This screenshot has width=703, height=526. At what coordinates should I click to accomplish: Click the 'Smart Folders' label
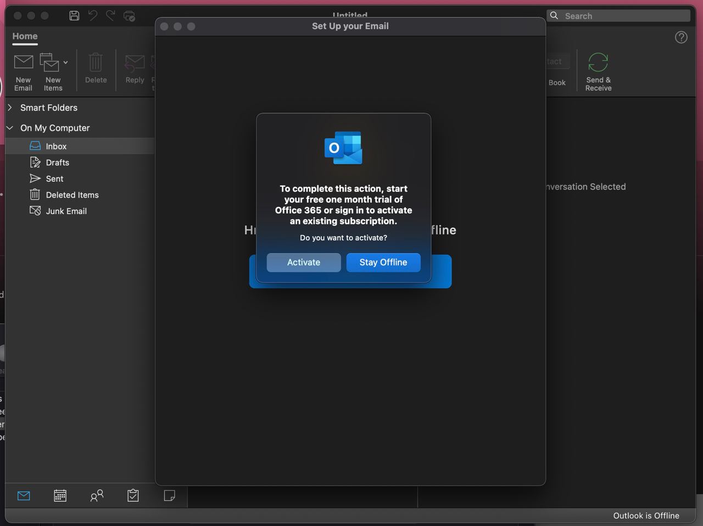point(49,108)
